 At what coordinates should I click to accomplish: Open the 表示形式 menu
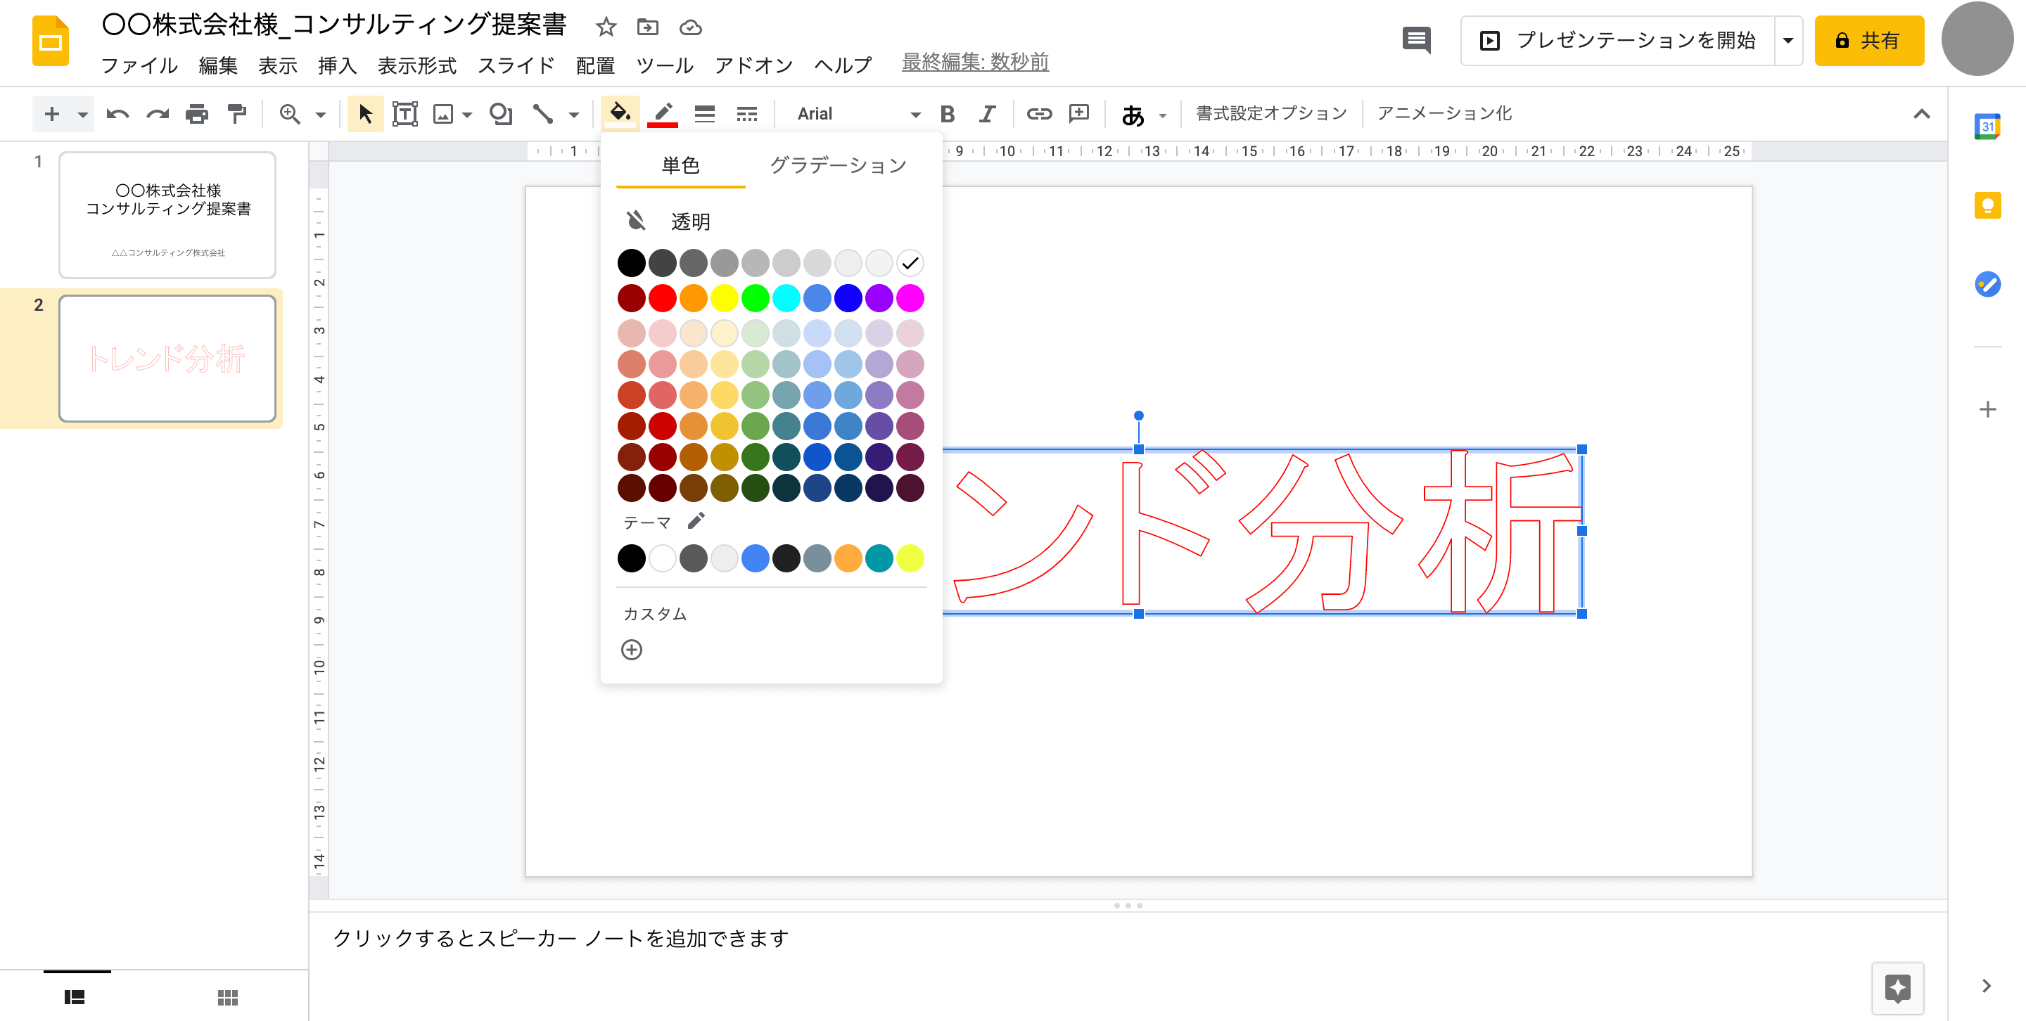tap(417, 65)
